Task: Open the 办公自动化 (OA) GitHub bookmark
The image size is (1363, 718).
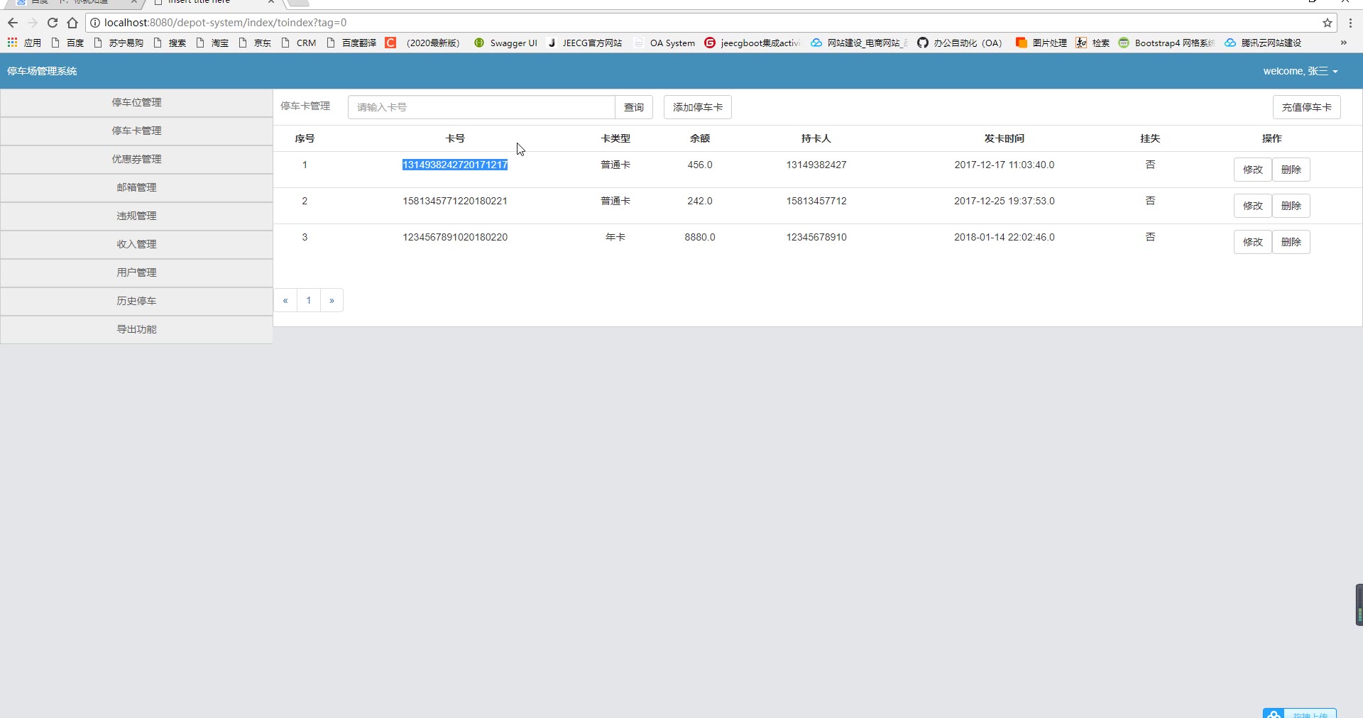Action: tap(960, 43)
